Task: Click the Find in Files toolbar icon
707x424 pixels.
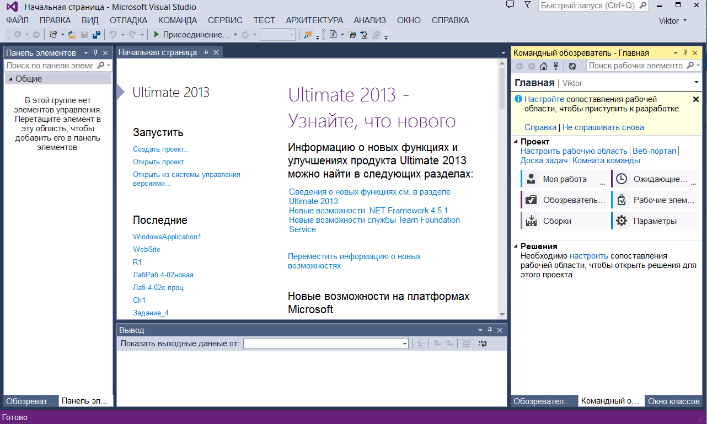Action: 308,35
